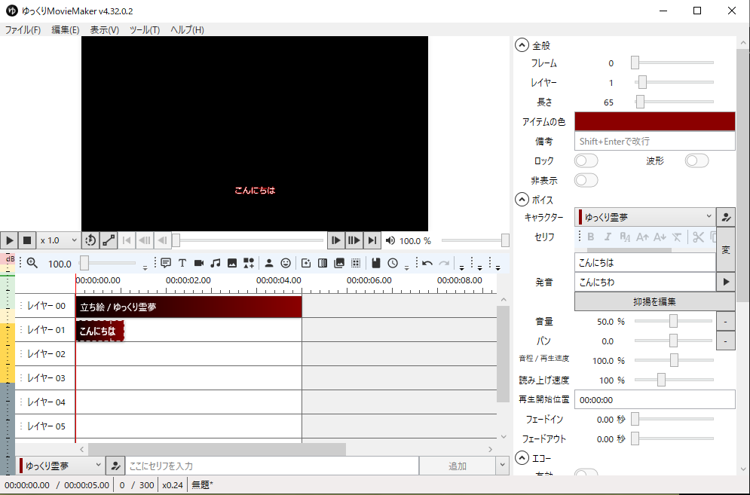Click the text item (T) icon
This screenshot has height=495, width=750.
182,263
